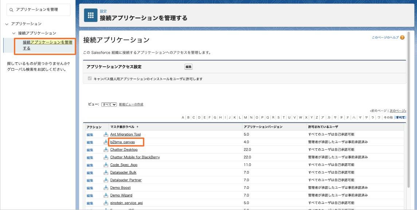The height and width of the screenshot is (210, 417).
Task: Open the b2bma_canvas app link
Action: tap(122, 142)
